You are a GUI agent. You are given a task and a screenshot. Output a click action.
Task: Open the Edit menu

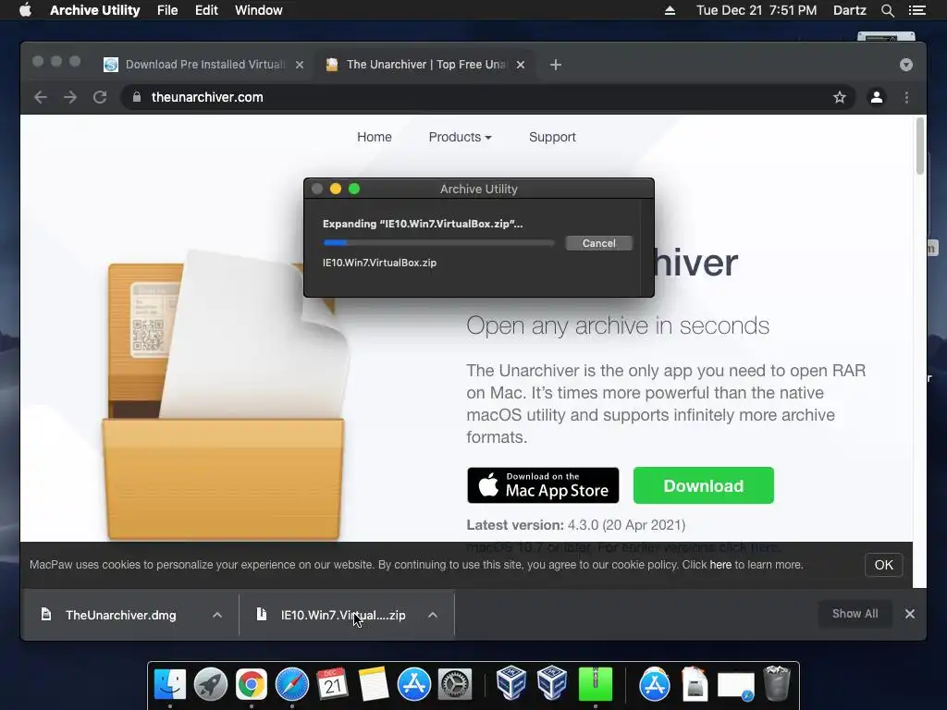[x=206, y=10]
